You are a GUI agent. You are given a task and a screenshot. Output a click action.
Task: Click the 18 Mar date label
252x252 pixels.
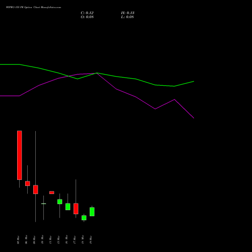pyautogui.click(x=83, y=240)
